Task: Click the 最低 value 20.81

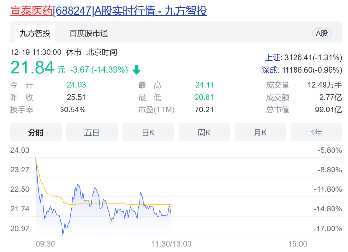Action: [204, 97]
